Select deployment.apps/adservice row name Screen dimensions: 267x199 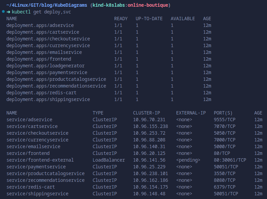(40, 25)
